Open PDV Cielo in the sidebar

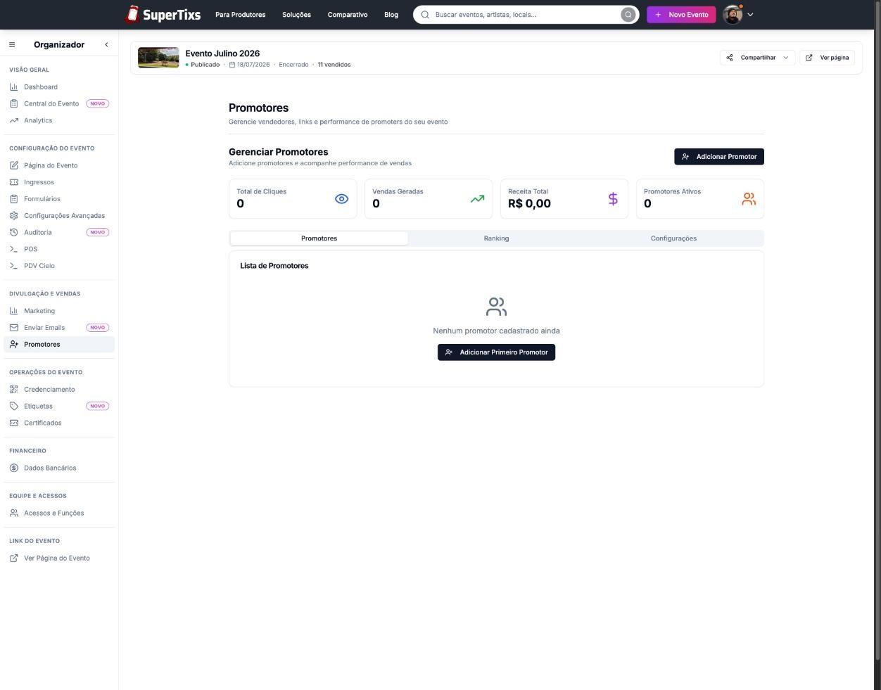coord(59,266)
